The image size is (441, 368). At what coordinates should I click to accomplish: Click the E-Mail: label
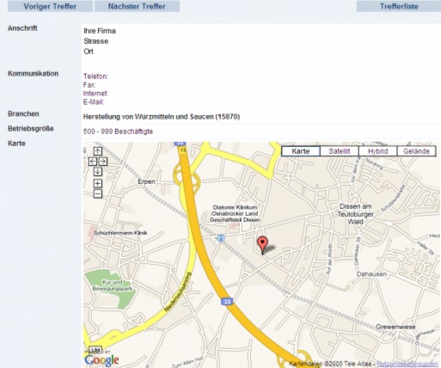pyautogui.click(x=94, y=102)
